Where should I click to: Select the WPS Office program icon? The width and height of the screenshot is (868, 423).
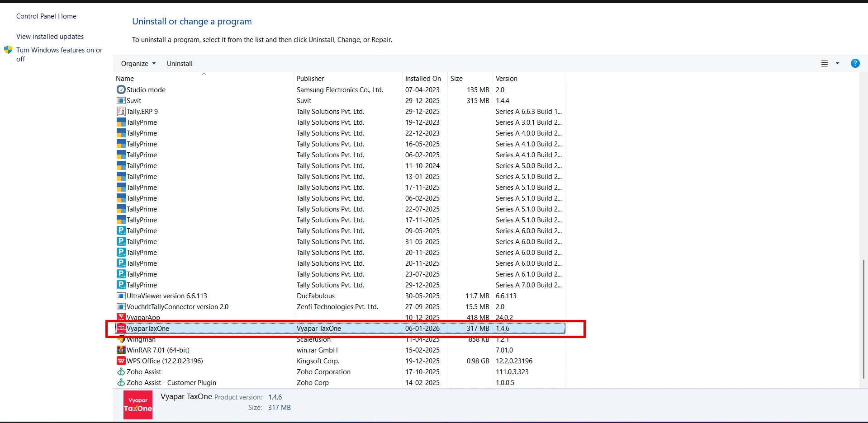coord(121,361)
